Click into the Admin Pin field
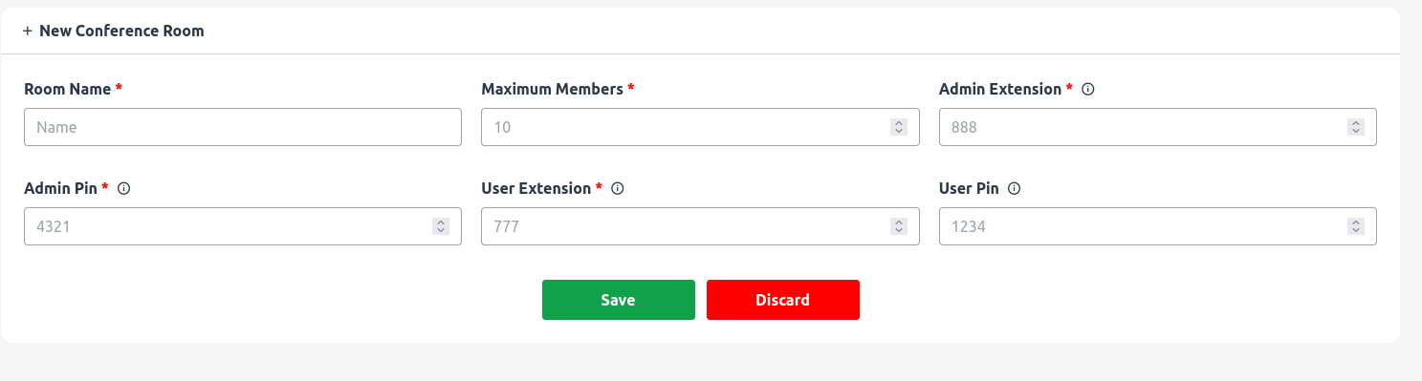The image size is (1422, 381). point(243,226)
